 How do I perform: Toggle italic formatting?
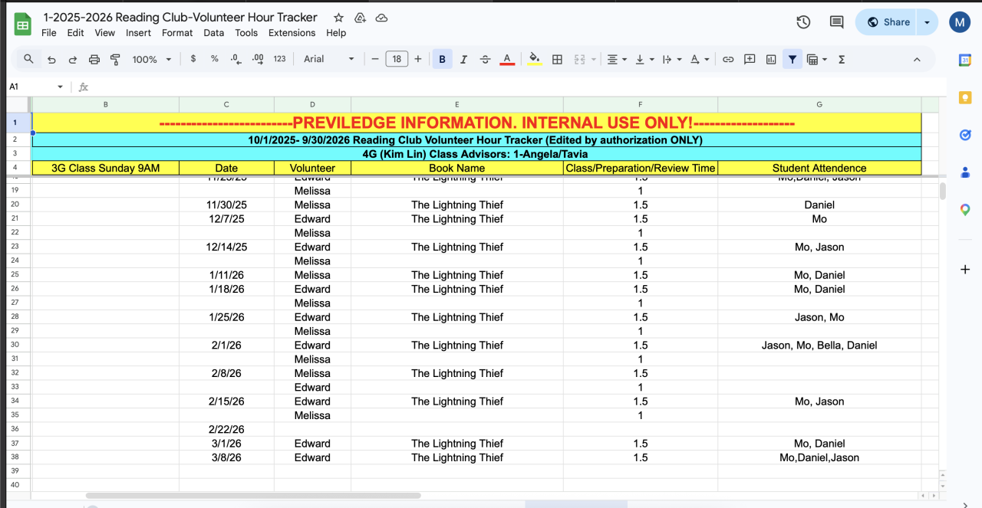(x=463, y=59)
